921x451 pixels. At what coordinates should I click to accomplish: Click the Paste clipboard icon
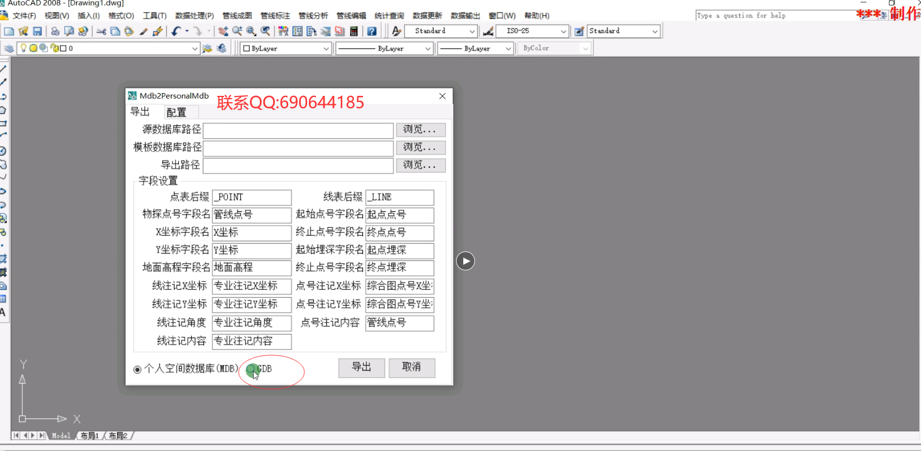click(x=129, y=31)
